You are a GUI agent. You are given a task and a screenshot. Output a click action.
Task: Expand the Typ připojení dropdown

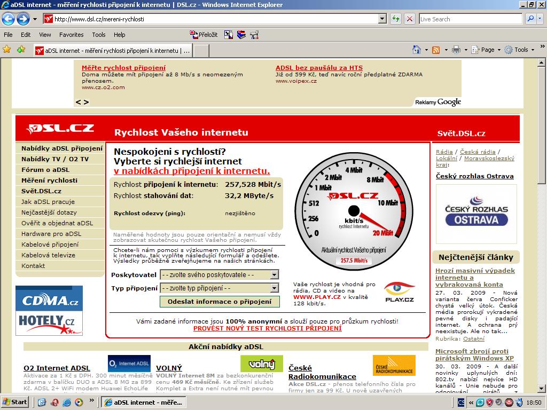273,288
